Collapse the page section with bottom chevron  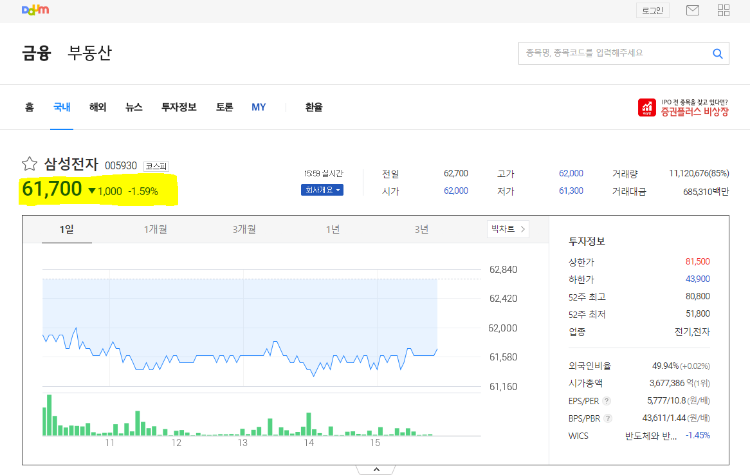pos(375,469)
